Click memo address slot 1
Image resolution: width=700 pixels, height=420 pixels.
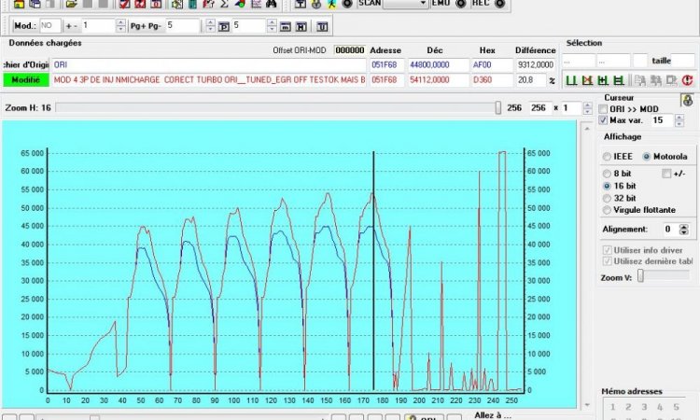[612, 407]
